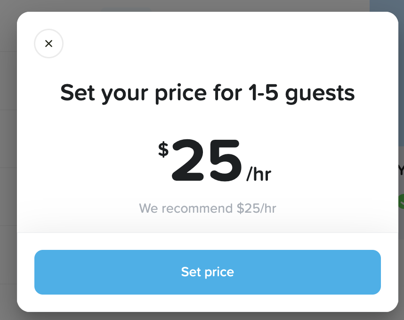The height and width of the screenshot is (320, 404).
Task: Click the 'Set your price' heading
Action: pos(207,93)
